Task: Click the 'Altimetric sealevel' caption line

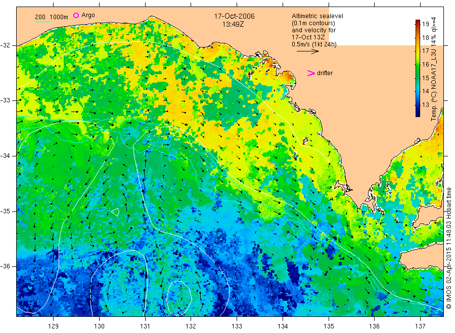Action: [x=317, y=16]
